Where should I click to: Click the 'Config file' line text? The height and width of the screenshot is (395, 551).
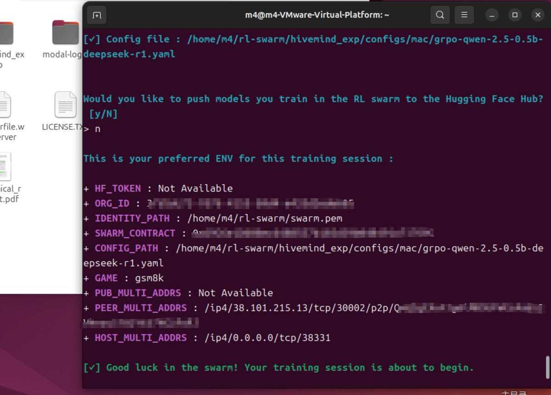click(313, 46)
